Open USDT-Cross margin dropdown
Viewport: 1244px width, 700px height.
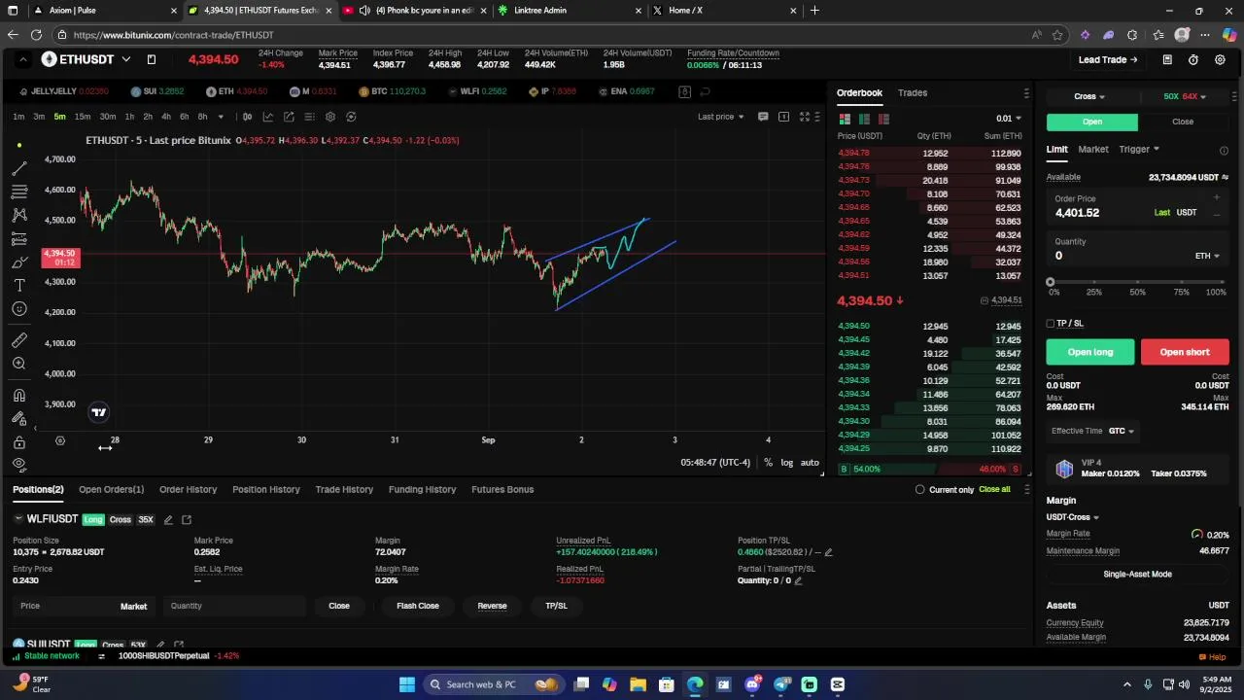click(1073, 517)
